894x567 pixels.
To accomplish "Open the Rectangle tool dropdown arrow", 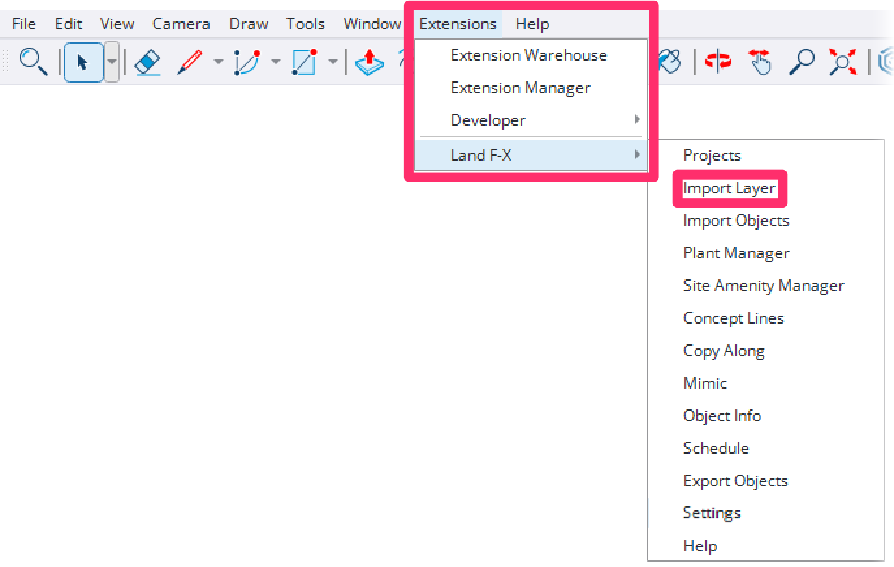I will click(x=332, y=62).
